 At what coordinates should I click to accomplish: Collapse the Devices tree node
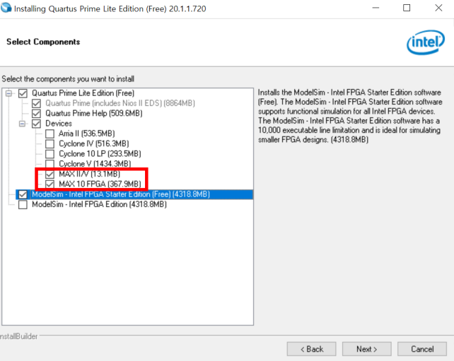point(23,124)
